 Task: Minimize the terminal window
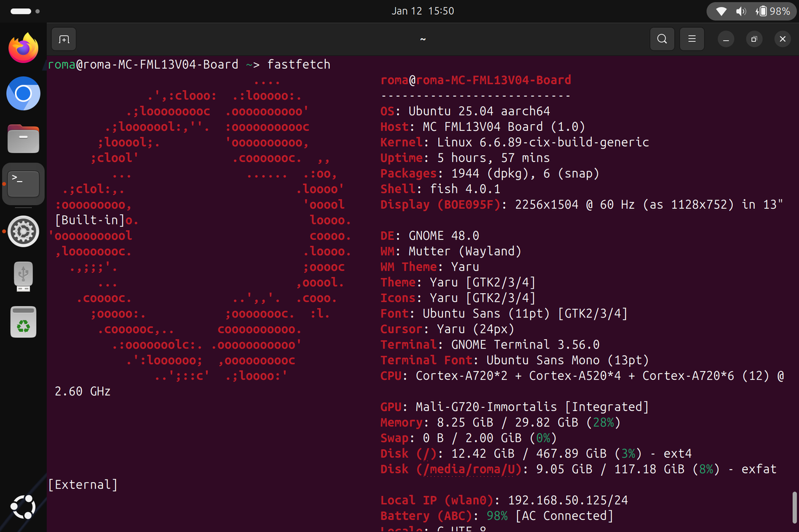(725, 39)
